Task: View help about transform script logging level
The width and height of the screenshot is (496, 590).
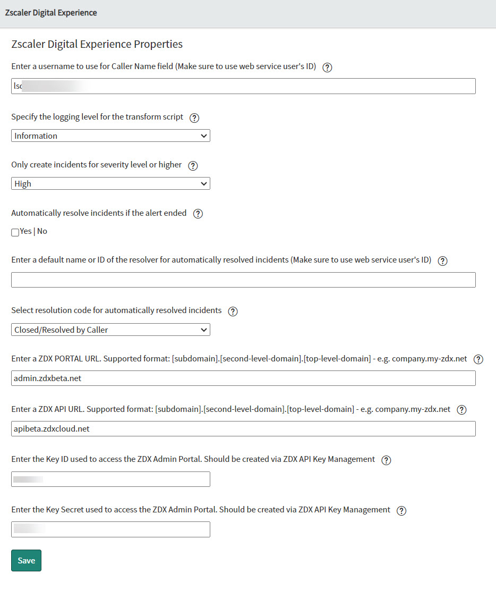Action: [x=194, y=118]
